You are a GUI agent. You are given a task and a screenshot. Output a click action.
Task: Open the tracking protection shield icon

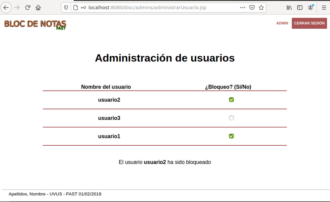(66, 7)
